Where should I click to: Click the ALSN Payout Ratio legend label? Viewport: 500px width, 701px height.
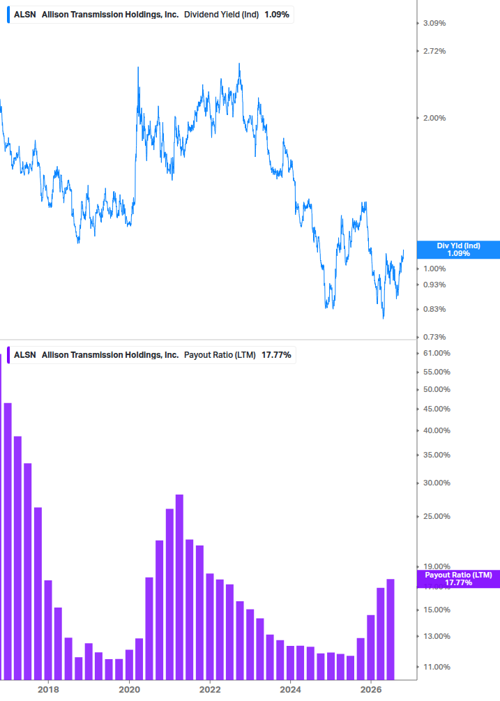[x=152, y=355]
